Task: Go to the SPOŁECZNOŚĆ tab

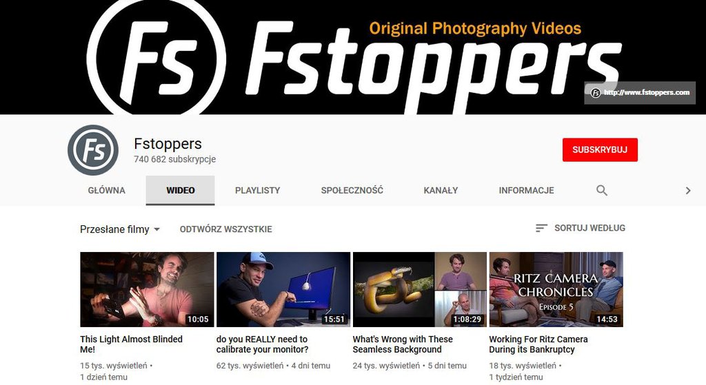Action: click(352, 190)
